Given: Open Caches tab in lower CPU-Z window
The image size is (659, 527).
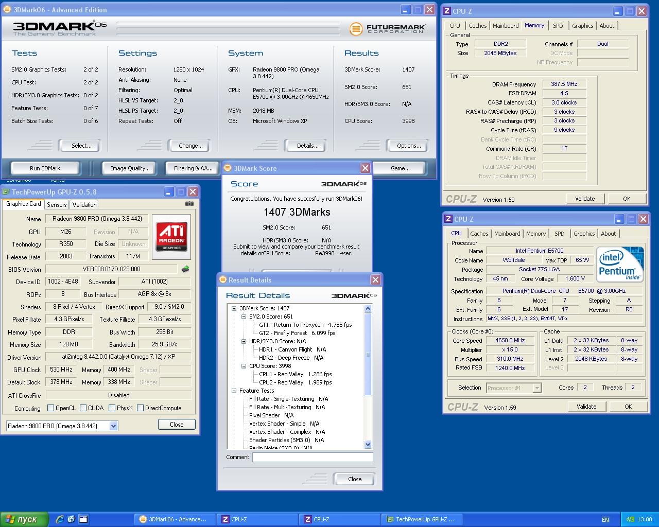Looking at the screenshot, I should tap(479, 234).
